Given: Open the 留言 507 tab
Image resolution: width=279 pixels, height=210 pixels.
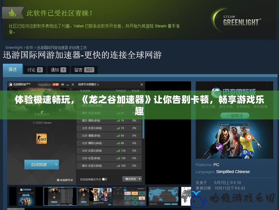Looking at the screenshot, I should click(84, 70).
